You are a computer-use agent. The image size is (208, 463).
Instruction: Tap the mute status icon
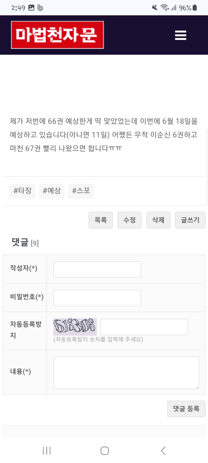point(155,8)
